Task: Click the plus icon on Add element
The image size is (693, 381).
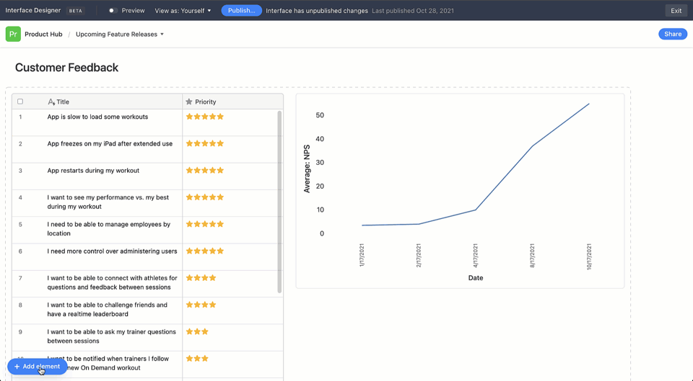Action: coord(17,367)
